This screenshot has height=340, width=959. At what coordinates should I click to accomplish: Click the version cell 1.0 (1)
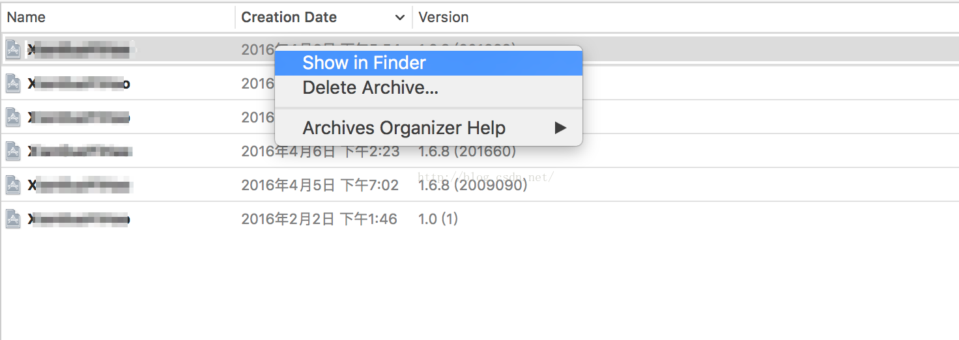(438, 219)
